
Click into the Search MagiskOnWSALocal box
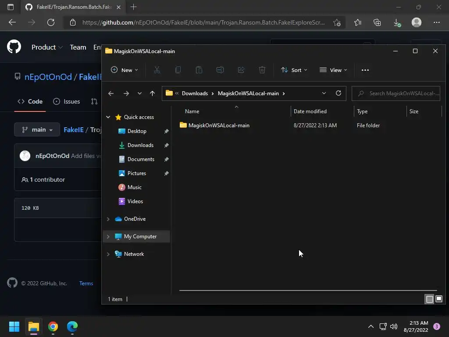coord(396,93)
